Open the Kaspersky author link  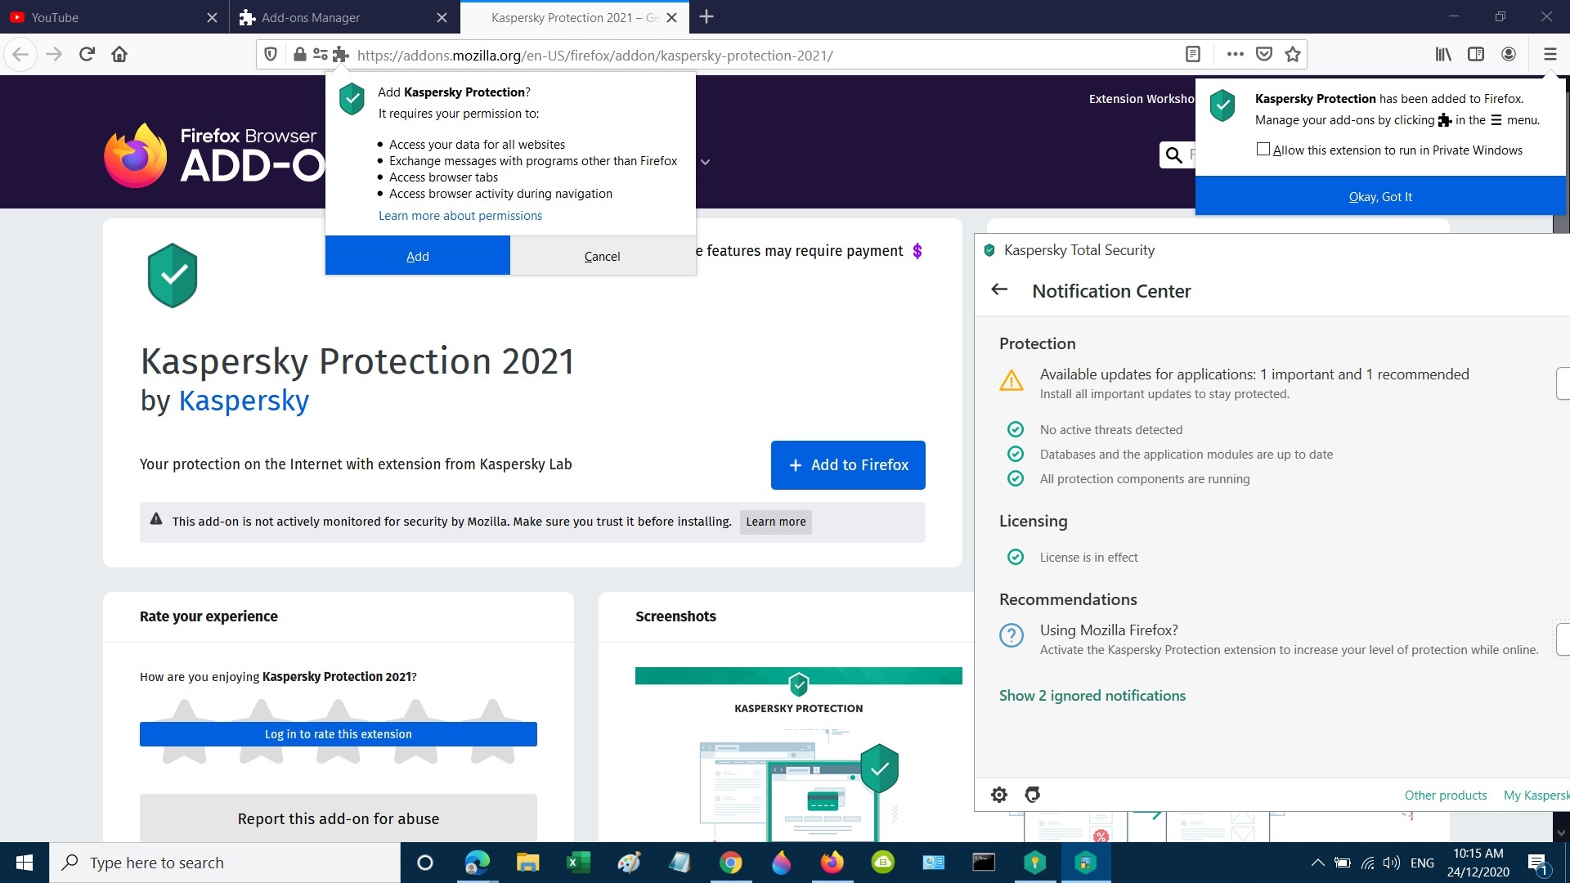244,401
